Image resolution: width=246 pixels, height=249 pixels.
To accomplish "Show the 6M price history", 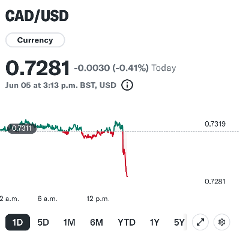I will pyautogui.click(x=97, y=222).
